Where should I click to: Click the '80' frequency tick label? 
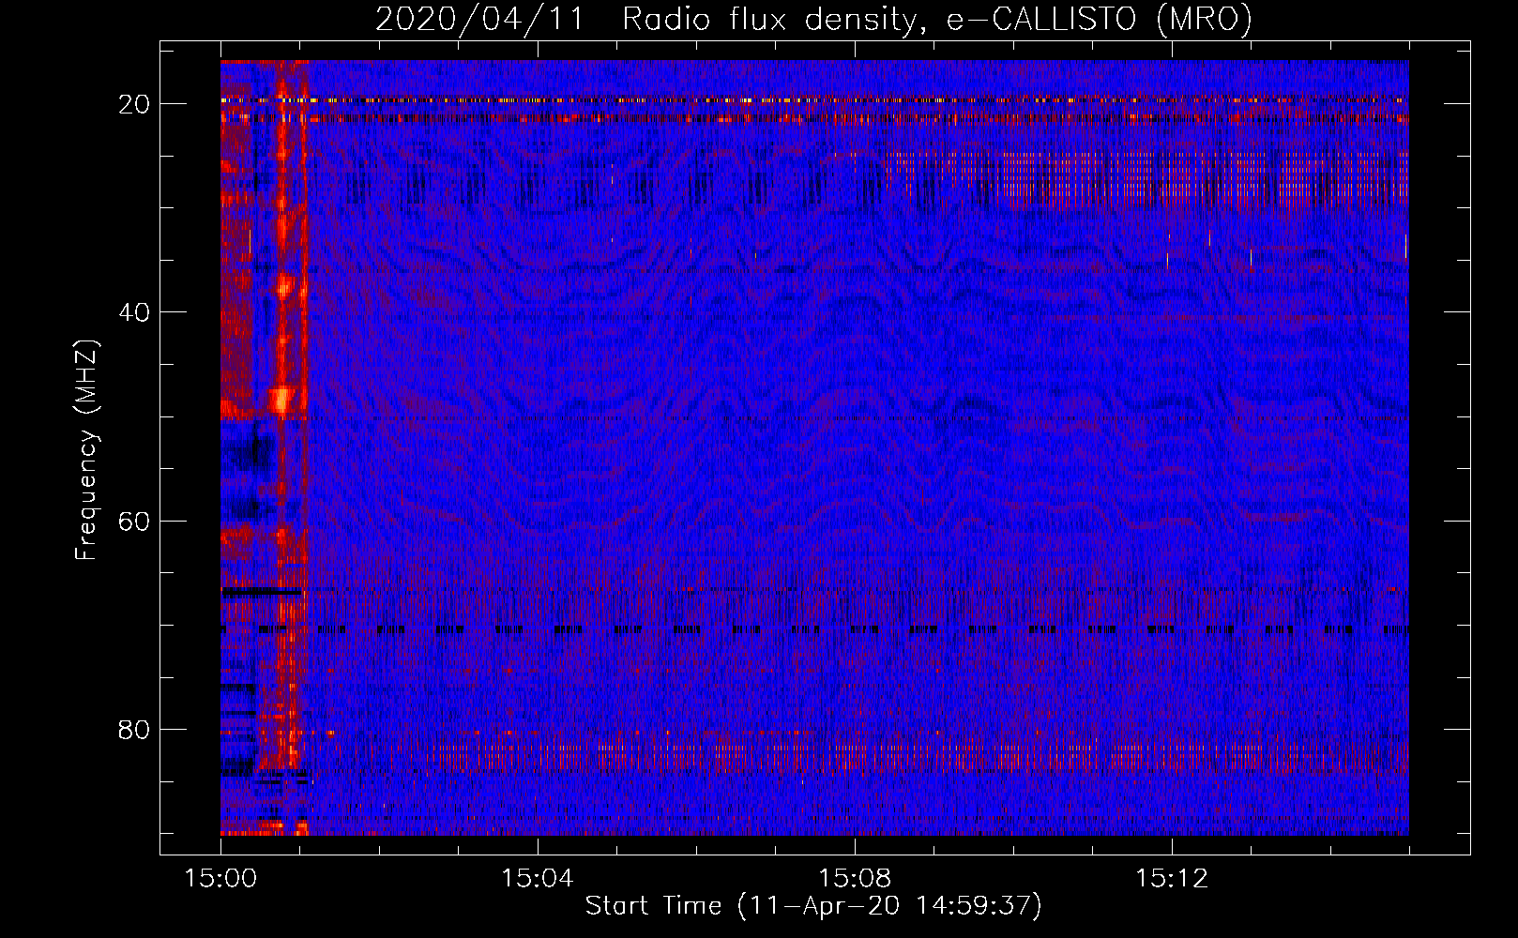[135, 729]
